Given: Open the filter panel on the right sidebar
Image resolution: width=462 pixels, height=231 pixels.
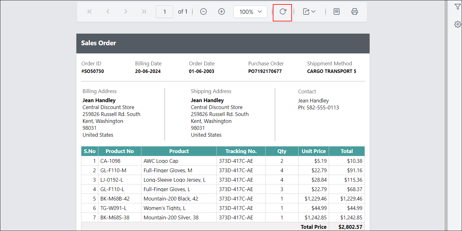Looking at the screenshot, I should click(457, 6).
